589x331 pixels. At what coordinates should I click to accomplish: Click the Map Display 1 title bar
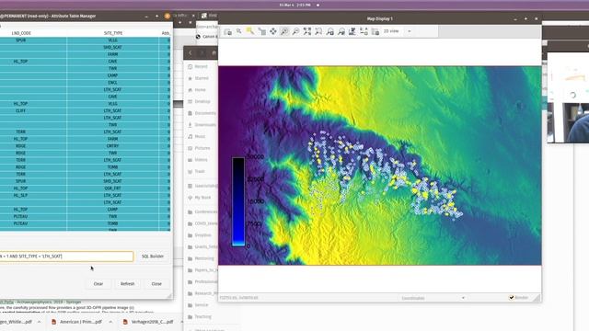[x=379, y=18]
